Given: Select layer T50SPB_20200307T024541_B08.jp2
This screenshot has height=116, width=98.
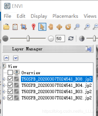Looking at the screenshot, I should [x=57, y=79].
